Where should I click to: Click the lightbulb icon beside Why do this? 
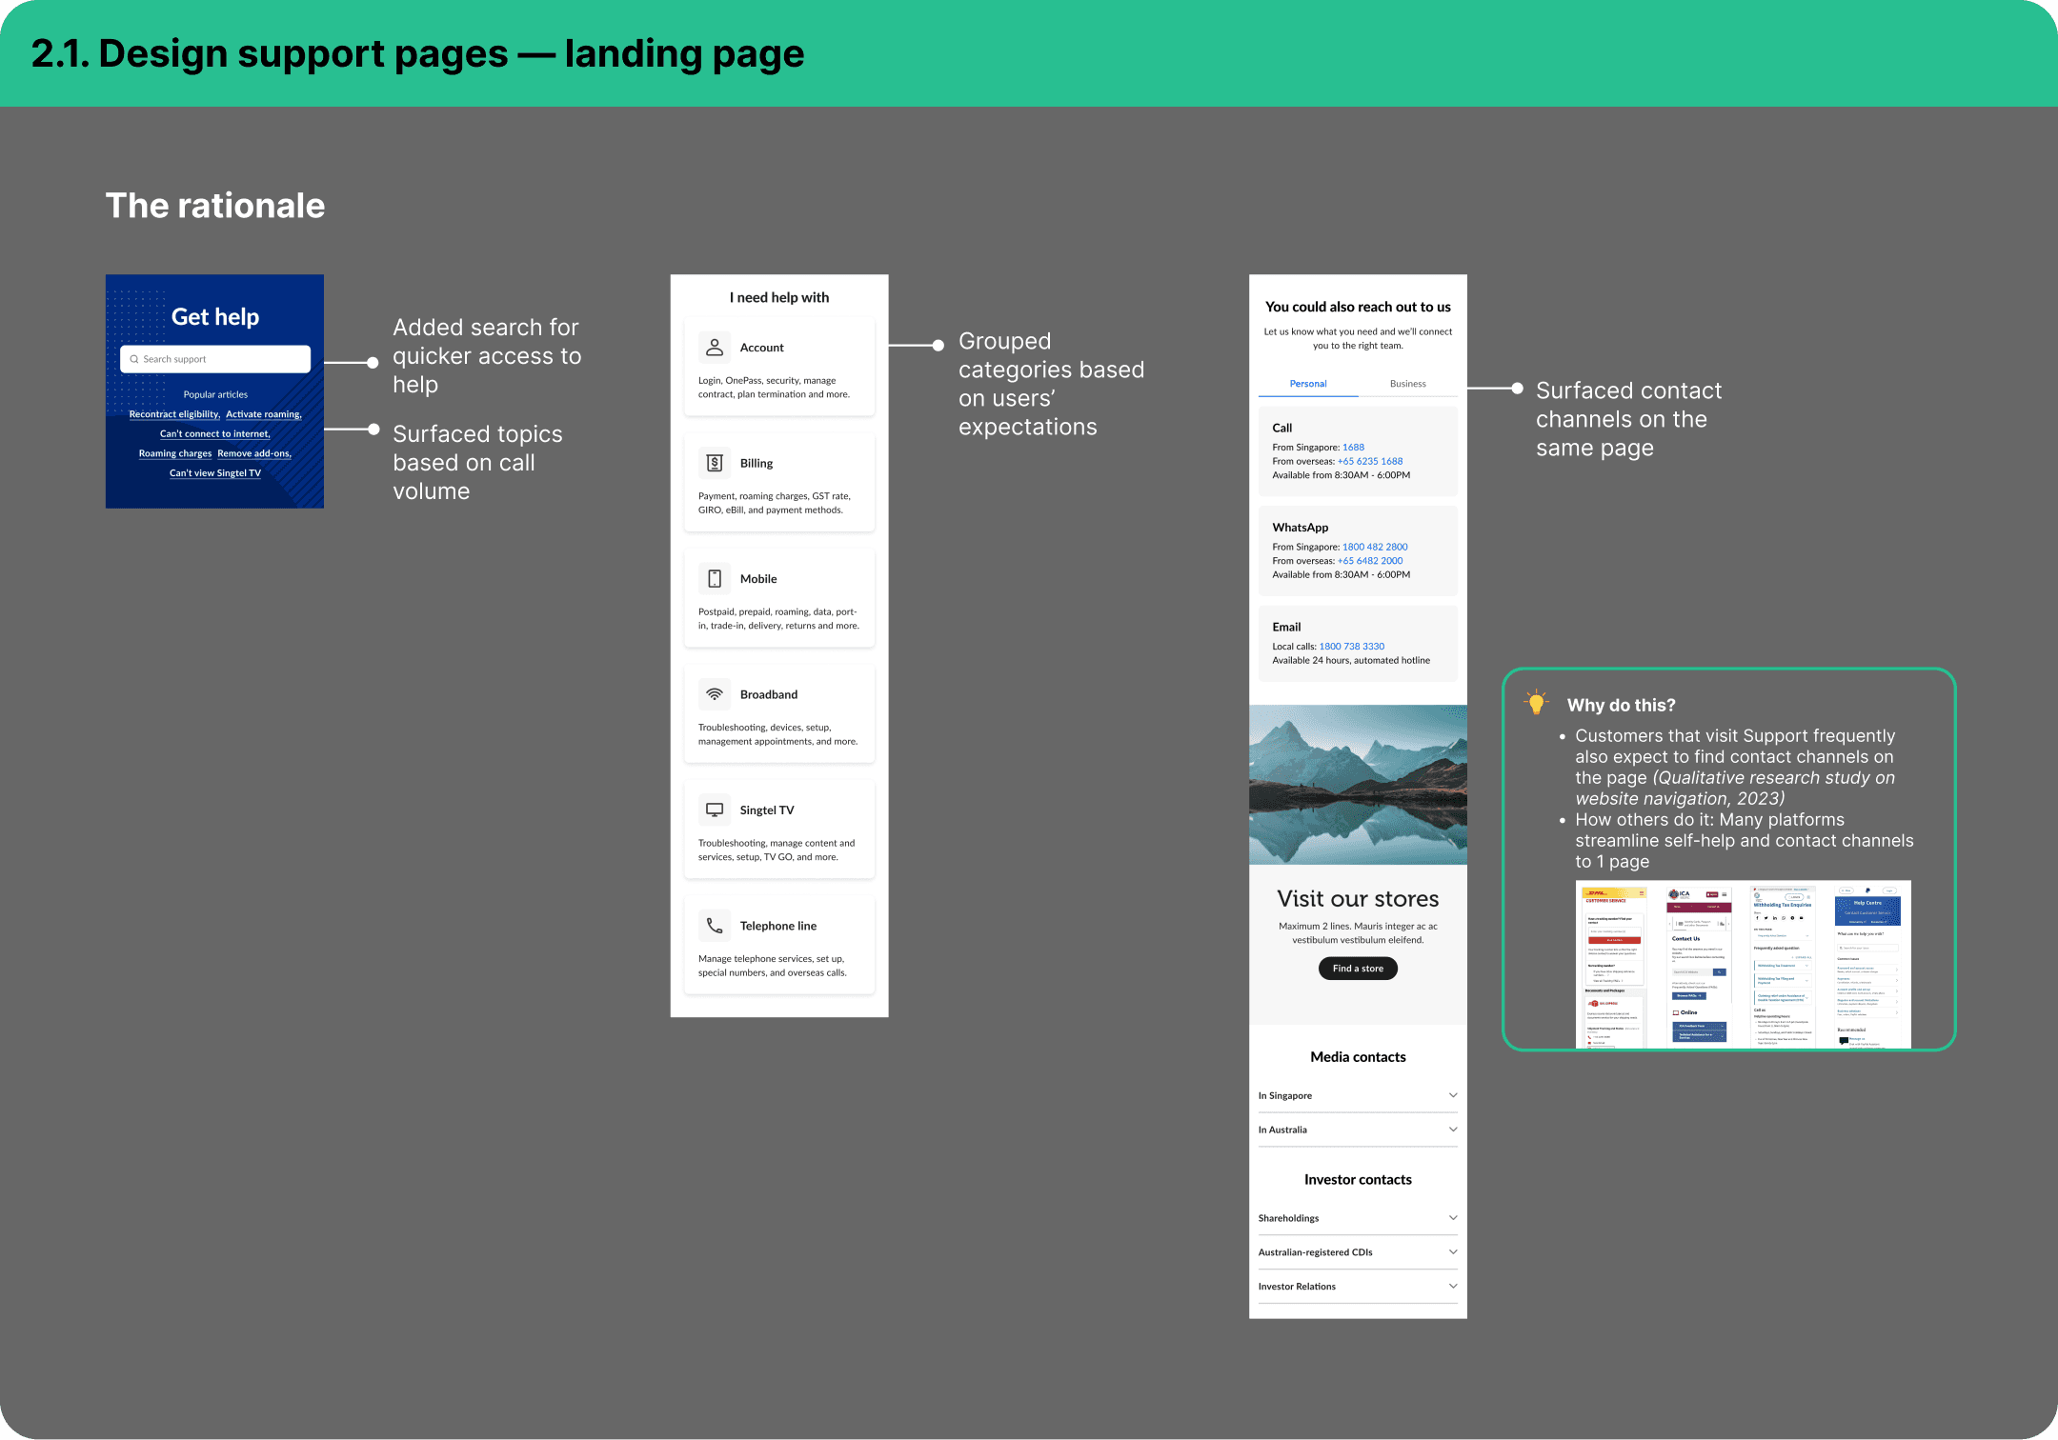[x=1535, y=703]
